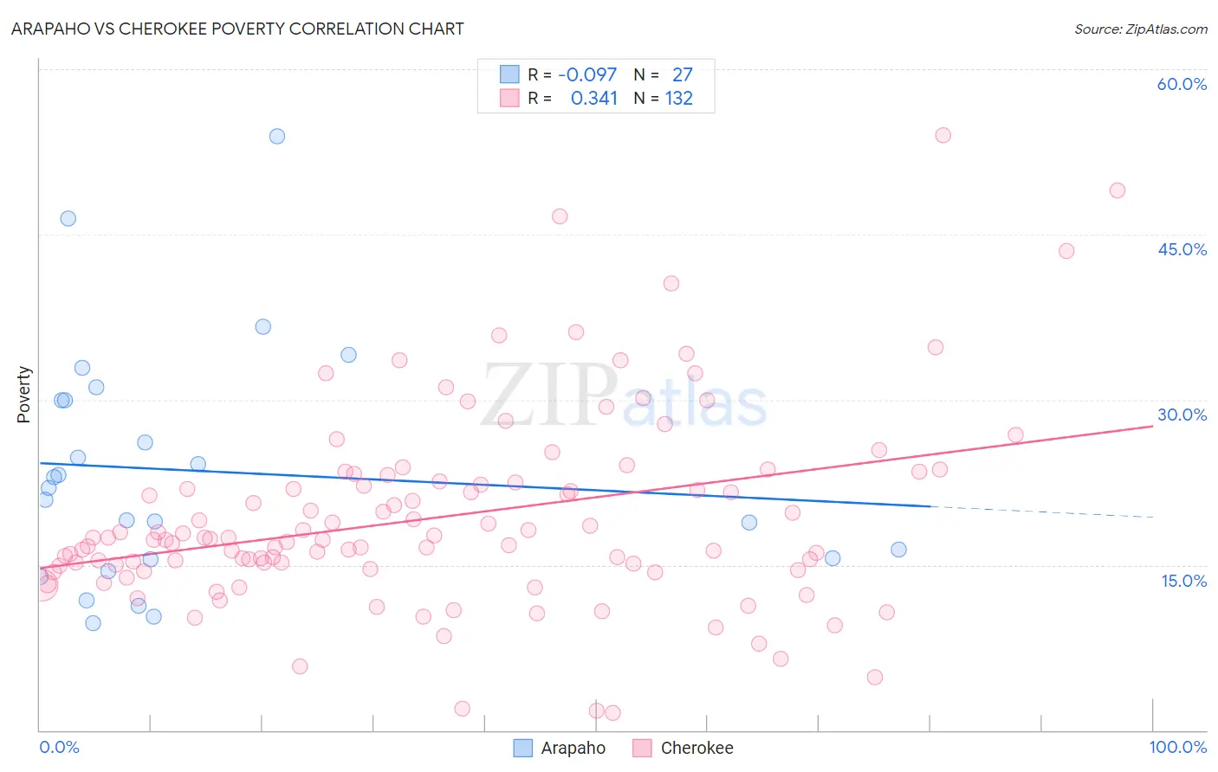1218x772 pixels.
Task: Click the 30.0% y-axis tick label
Action: 1182,415
